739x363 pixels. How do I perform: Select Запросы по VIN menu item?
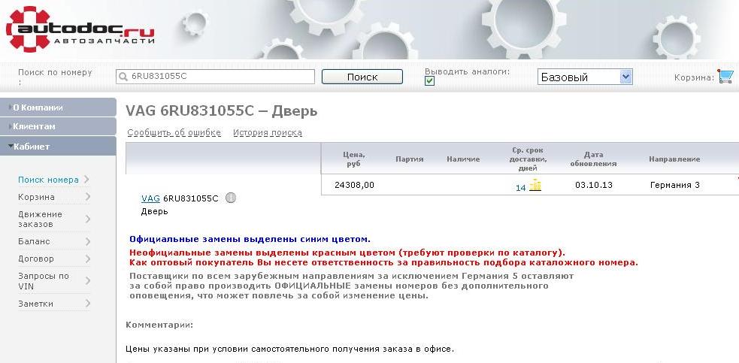tap(43, 281)
